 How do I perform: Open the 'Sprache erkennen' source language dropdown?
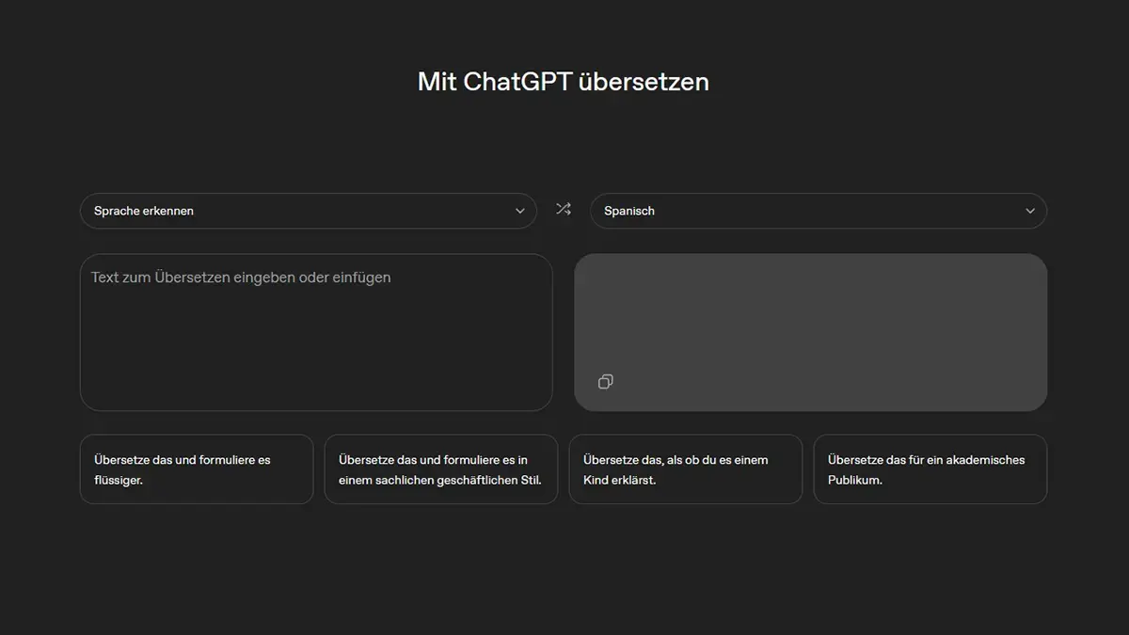[308, 211]
